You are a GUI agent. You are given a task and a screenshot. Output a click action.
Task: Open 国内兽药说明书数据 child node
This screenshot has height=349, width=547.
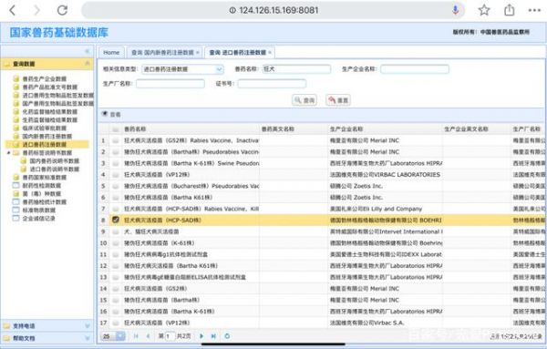[55, 160]
